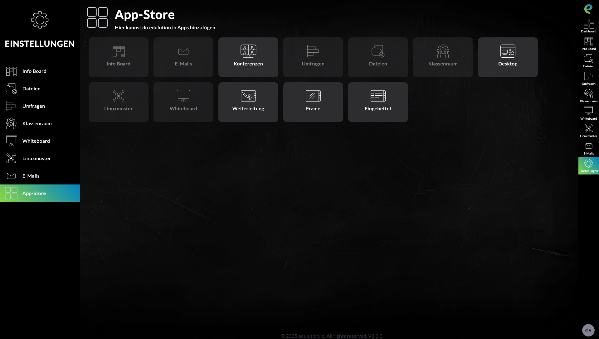
Task: Open the GA user avatar menu
Action: 588,331
